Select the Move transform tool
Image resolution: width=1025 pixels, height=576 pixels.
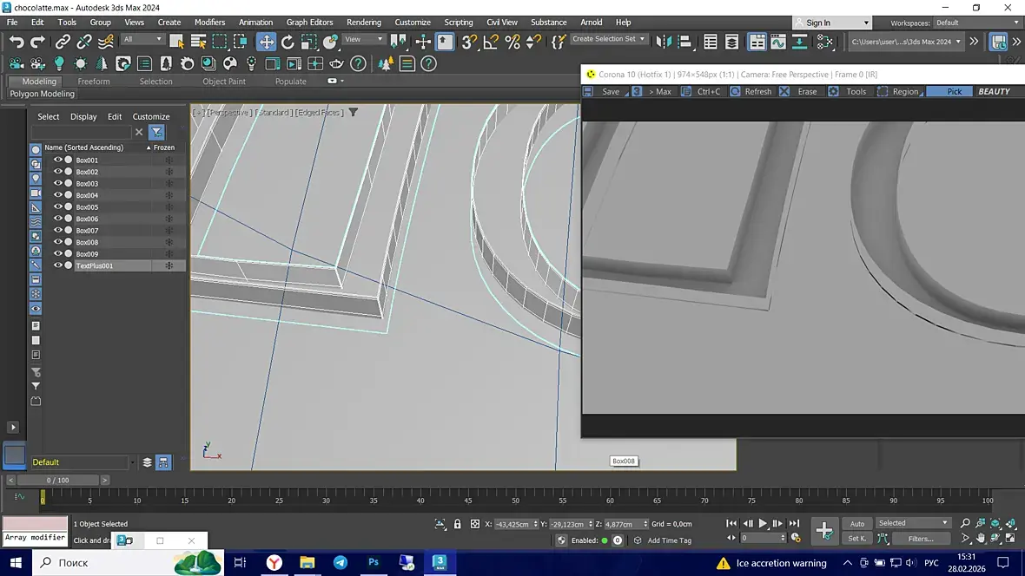pos(267,42)
